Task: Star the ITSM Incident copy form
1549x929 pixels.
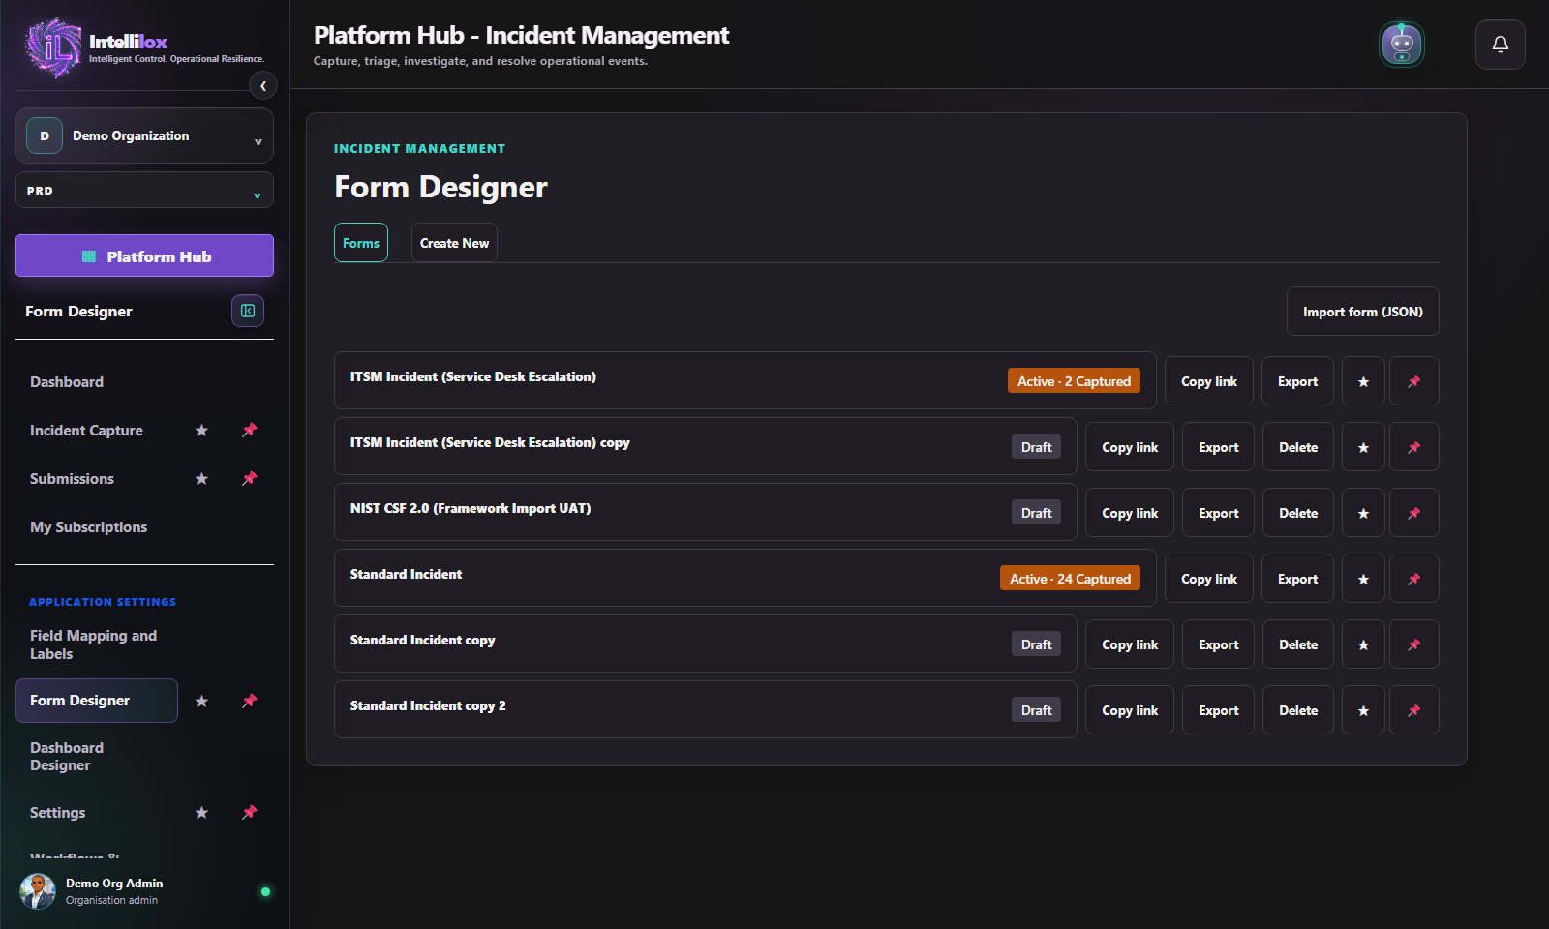Action: (x=1363, y=447)
